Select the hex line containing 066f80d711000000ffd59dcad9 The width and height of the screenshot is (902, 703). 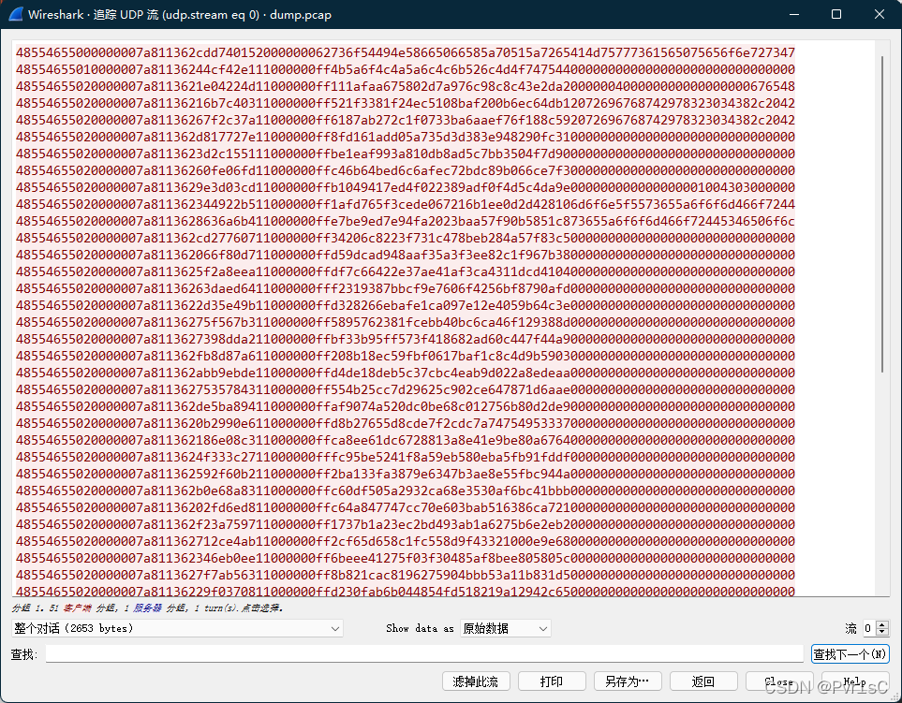click(x=405, y=255)
